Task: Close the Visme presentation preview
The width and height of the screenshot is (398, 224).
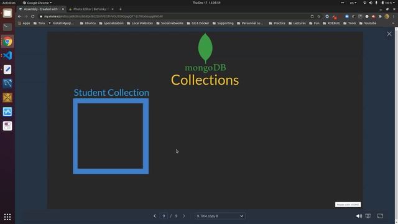Action: pyautogui.click(x=389, y=34)
